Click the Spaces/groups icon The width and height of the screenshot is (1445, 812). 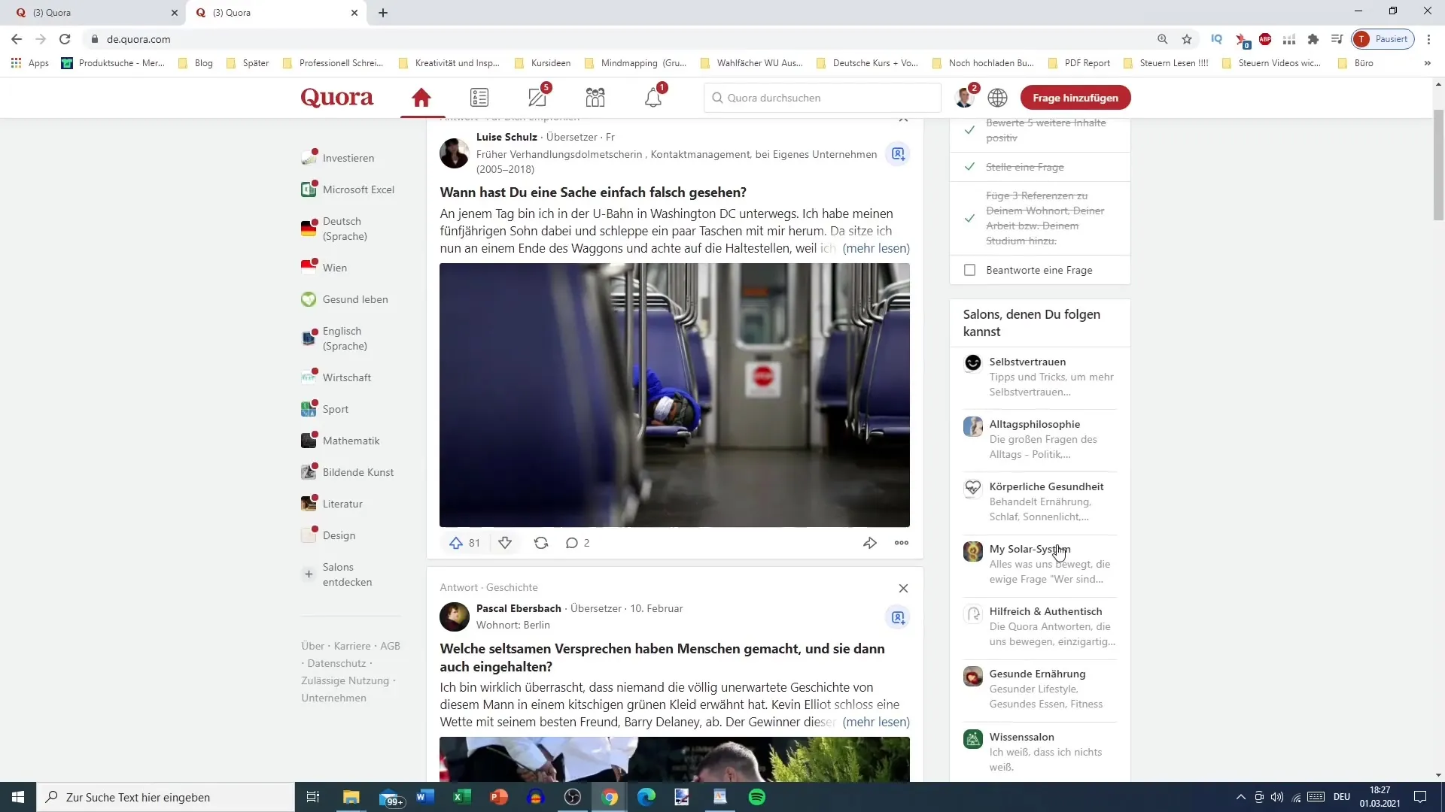[x=595, y=97]
